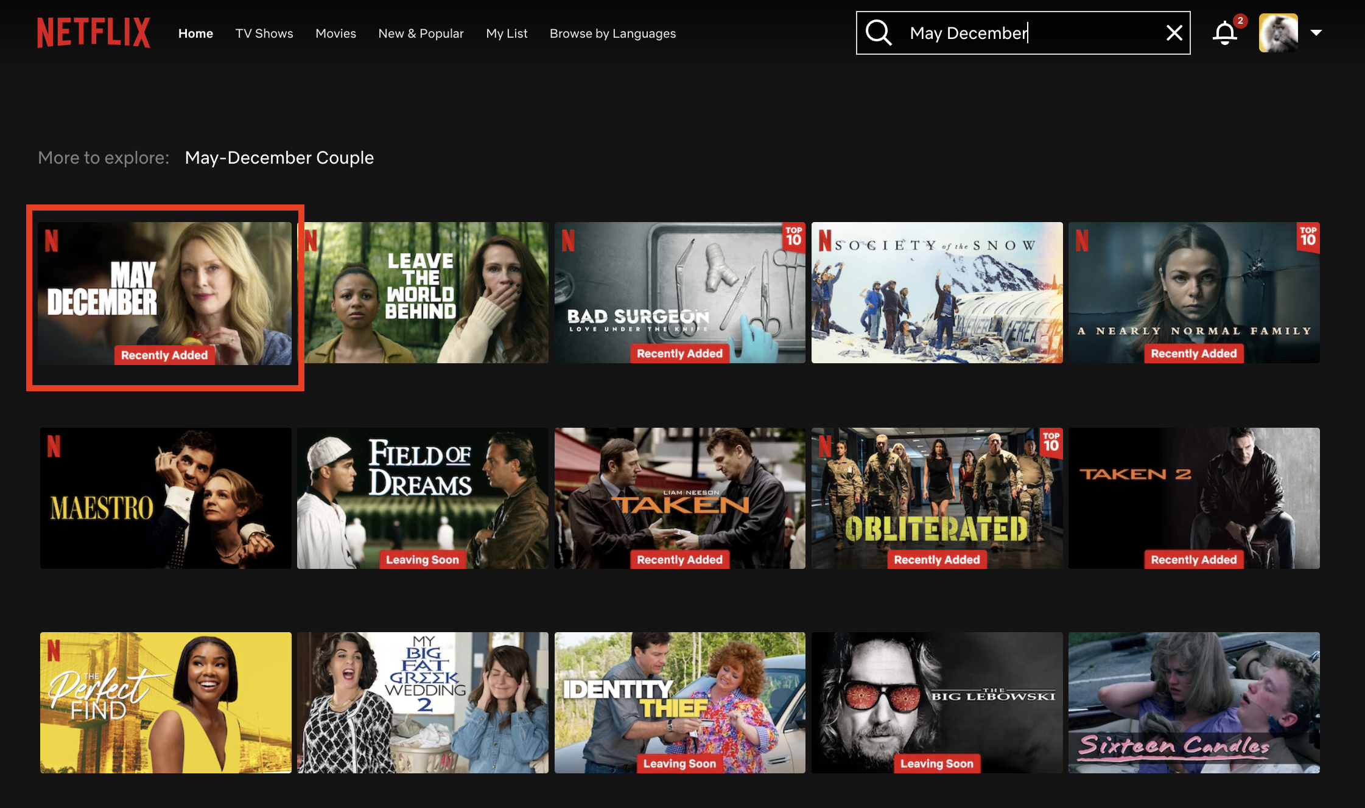The width and height of the screenshot is (1365, 808).
Task: Open the New & Popular section
Action: (x=421, y=33)
